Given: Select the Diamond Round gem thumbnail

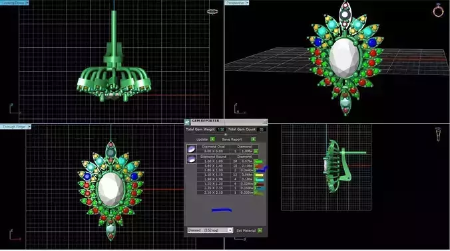Looking at the screenshot, I should point(192,159).
